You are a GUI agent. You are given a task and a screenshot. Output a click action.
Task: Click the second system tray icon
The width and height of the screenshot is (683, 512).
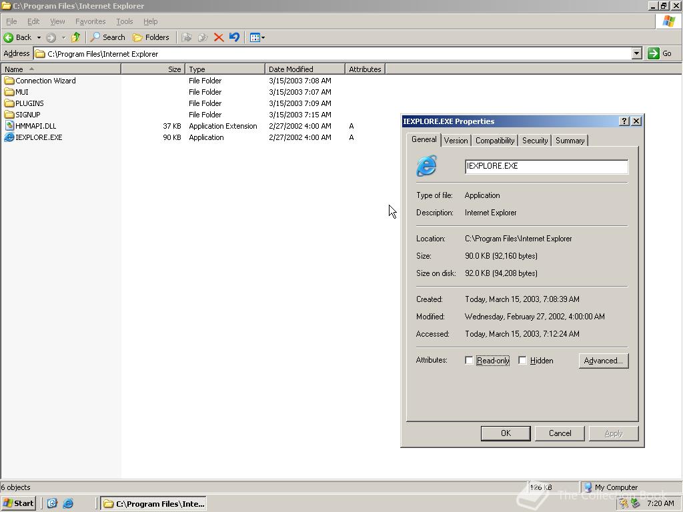636,503
